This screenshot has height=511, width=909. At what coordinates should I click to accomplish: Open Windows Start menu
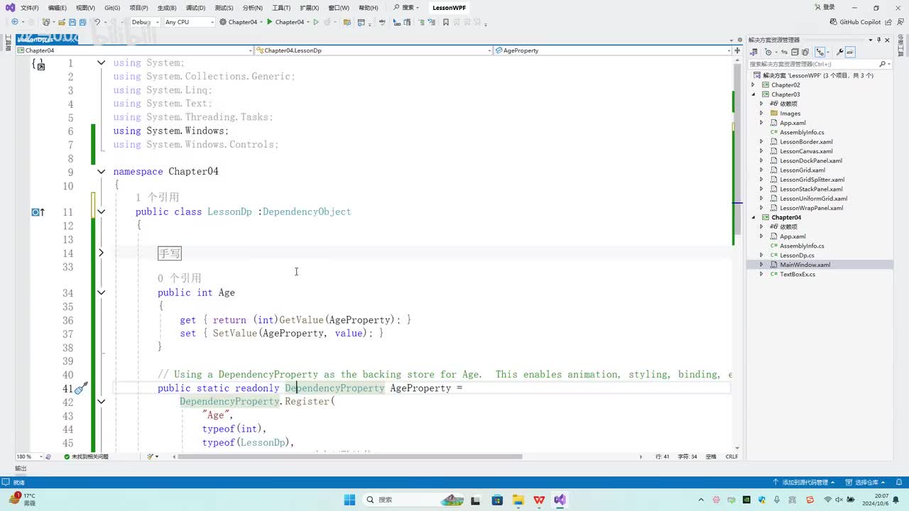coord(350,500)
